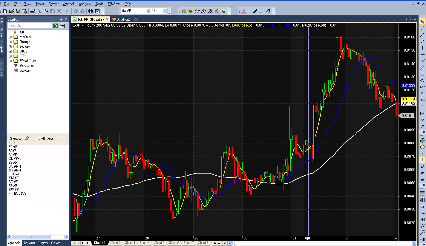The height and width of the screenshot is (246, 426).
Task: Select the Triangle drawing tool
Action: coord(422,94)
